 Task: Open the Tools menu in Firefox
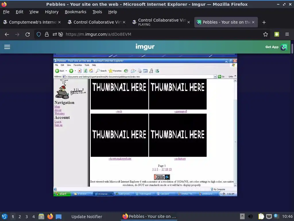click(x=97, y=12)
